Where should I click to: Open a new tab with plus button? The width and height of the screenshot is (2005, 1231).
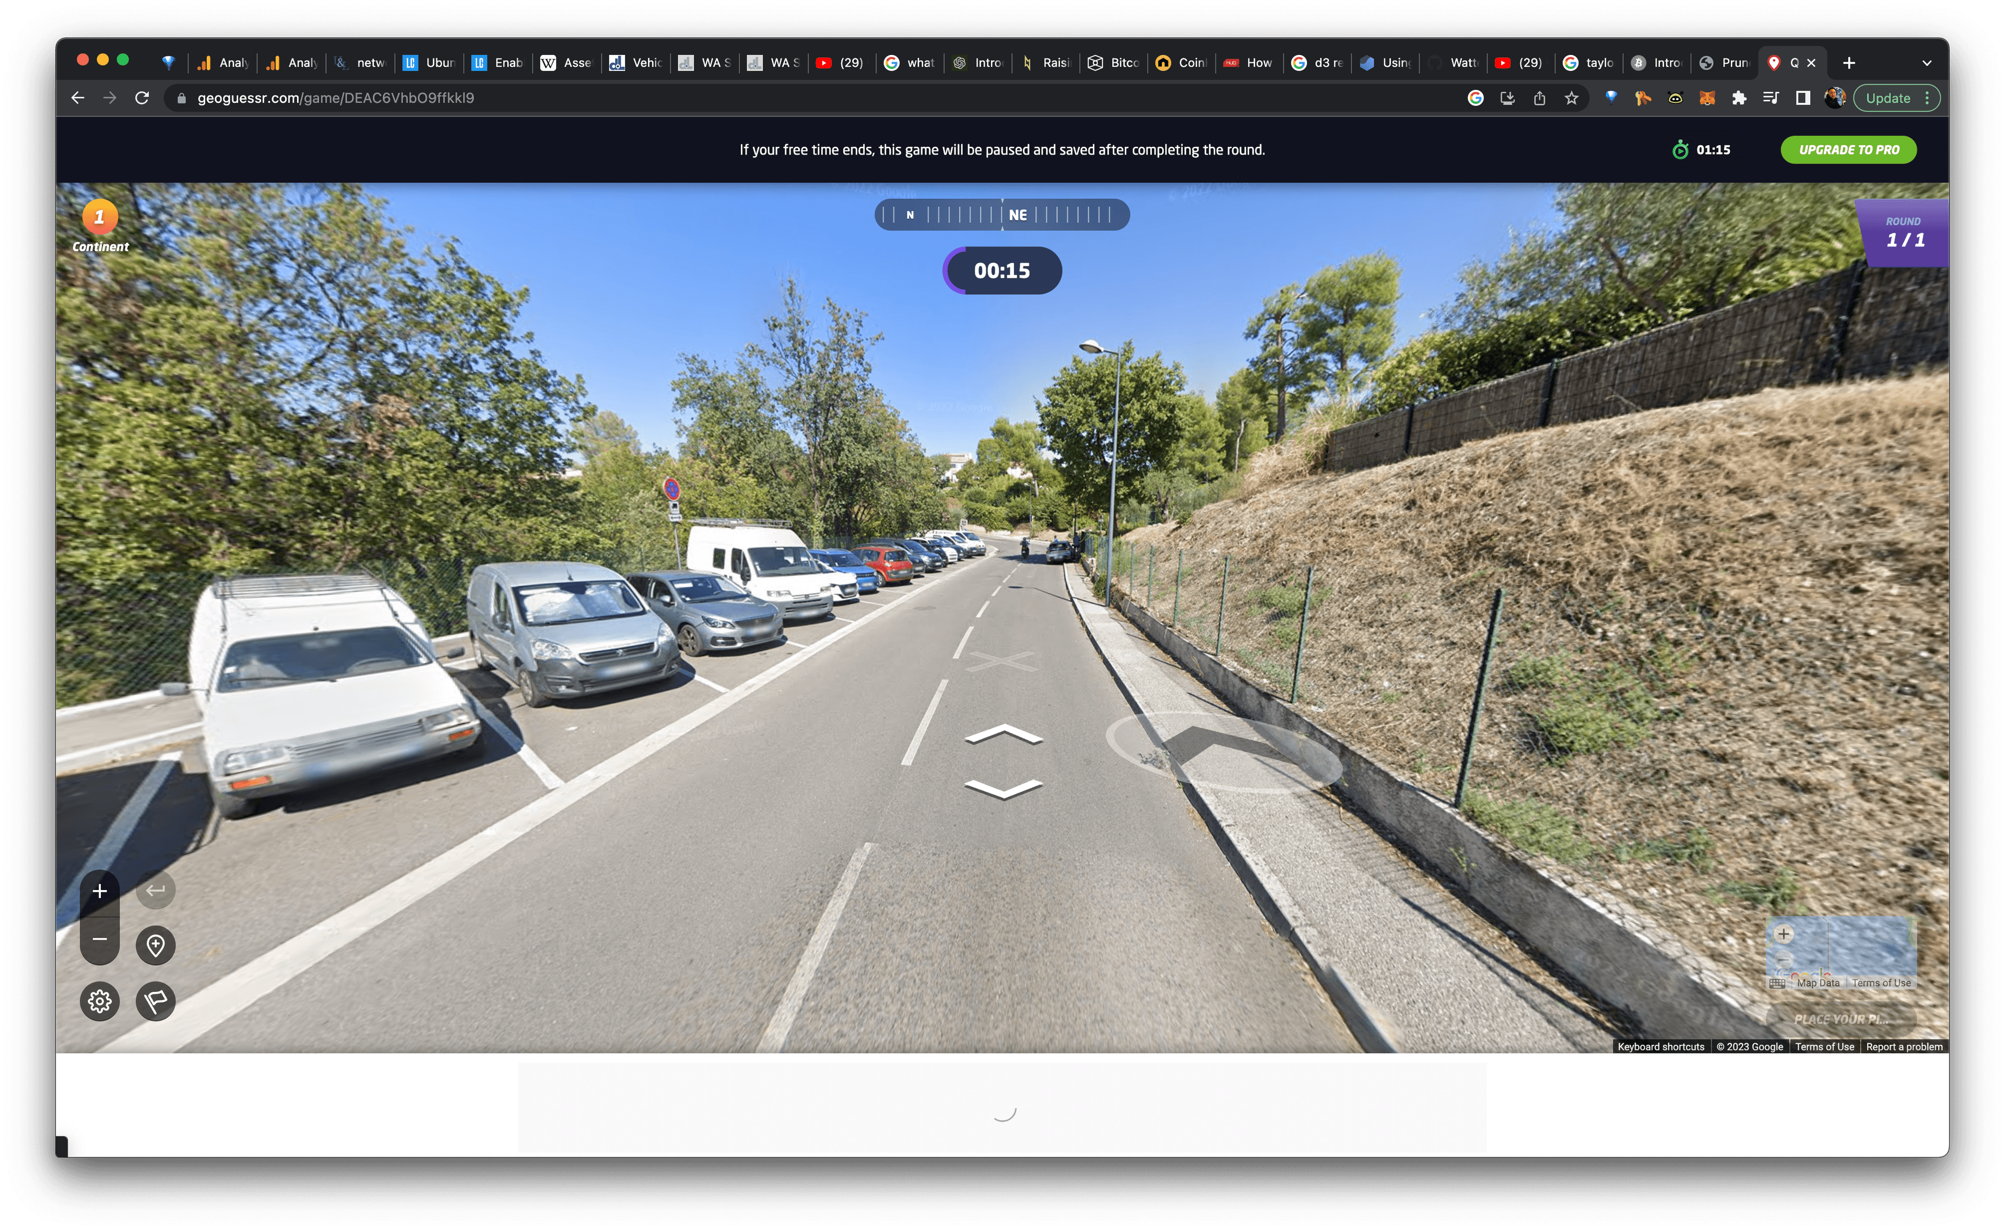[x=1849, y=63]
